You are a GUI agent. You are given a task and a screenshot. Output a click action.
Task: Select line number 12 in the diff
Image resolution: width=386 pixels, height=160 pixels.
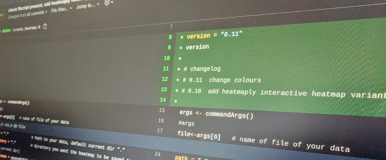coord(165,79)
